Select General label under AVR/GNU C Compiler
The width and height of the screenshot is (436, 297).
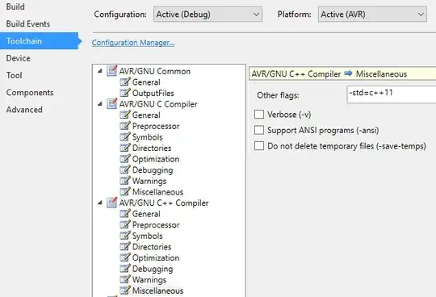tap(146, 115)
